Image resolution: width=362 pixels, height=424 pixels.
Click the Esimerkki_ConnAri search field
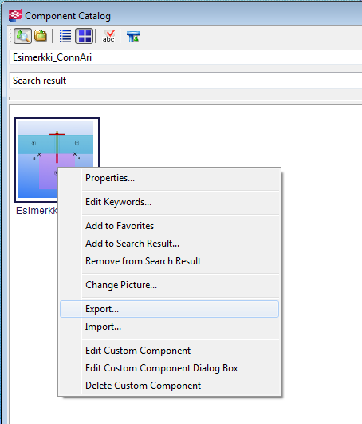(x=186, y=57)
